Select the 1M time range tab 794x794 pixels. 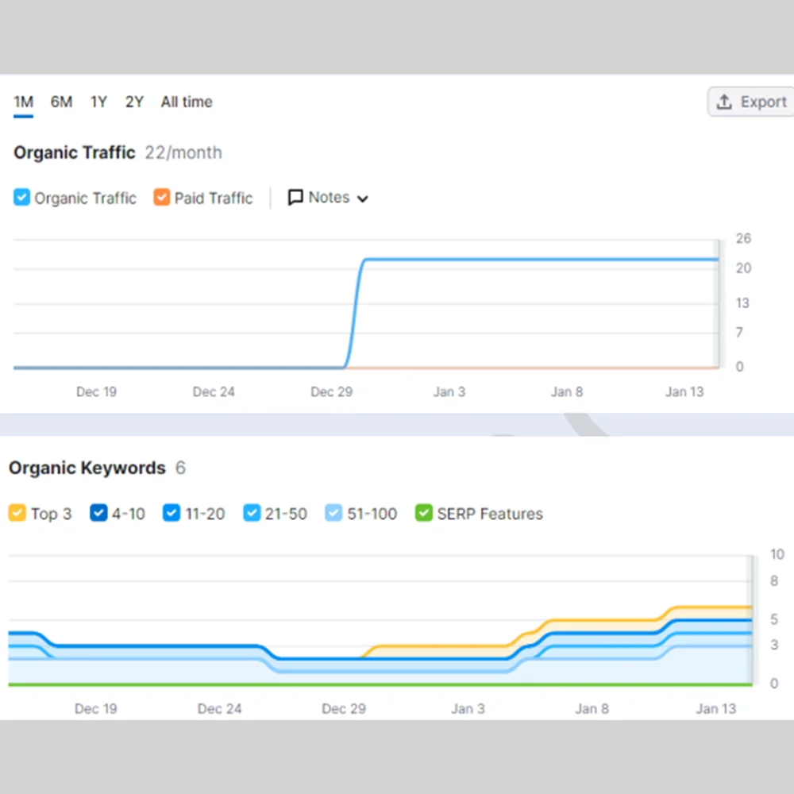coord(23,102)
